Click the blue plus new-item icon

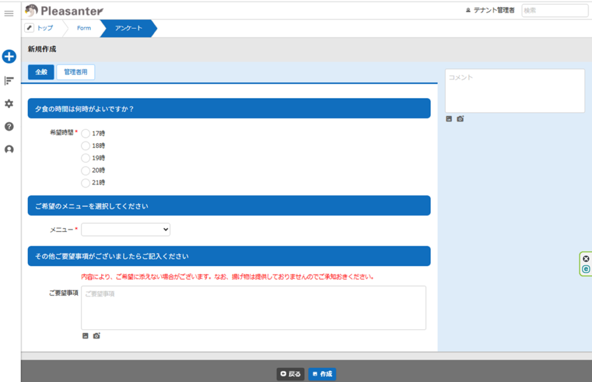tap(9, 57)
